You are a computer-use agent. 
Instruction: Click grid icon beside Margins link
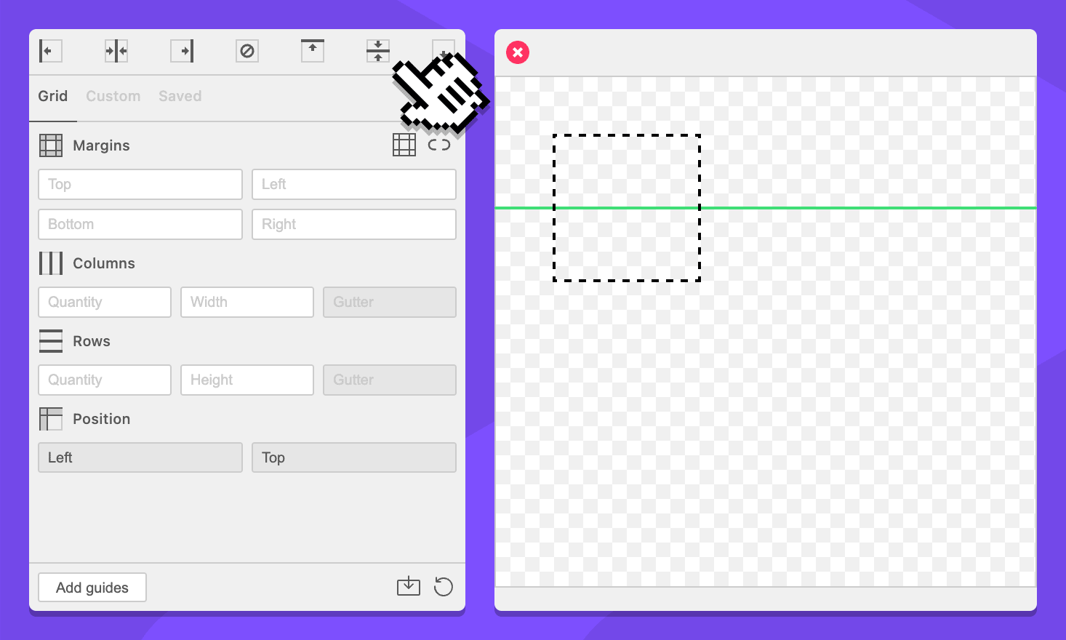[404, 145]
